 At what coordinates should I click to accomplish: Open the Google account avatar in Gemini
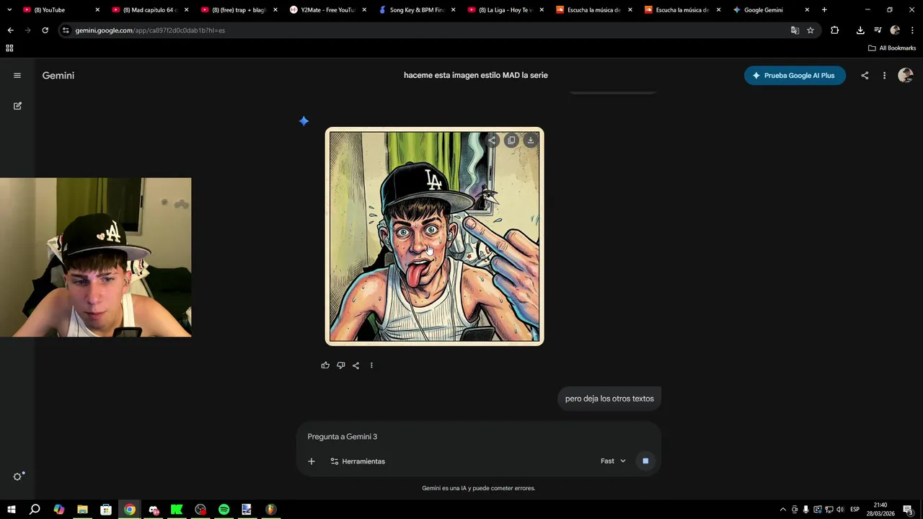(x=906, y=76)
